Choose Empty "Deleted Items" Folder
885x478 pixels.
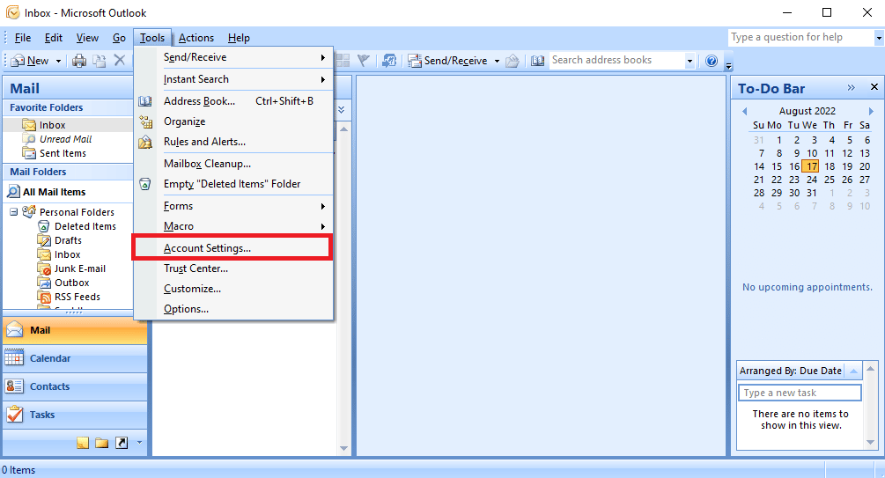tap(233, 184)
